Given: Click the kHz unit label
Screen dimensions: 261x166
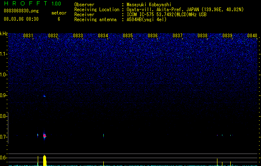Looking at the screenshot, I should [4, 34].
